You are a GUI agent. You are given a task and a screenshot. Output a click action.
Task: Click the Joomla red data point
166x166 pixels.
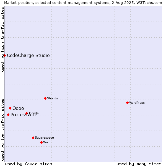[27, 113]
